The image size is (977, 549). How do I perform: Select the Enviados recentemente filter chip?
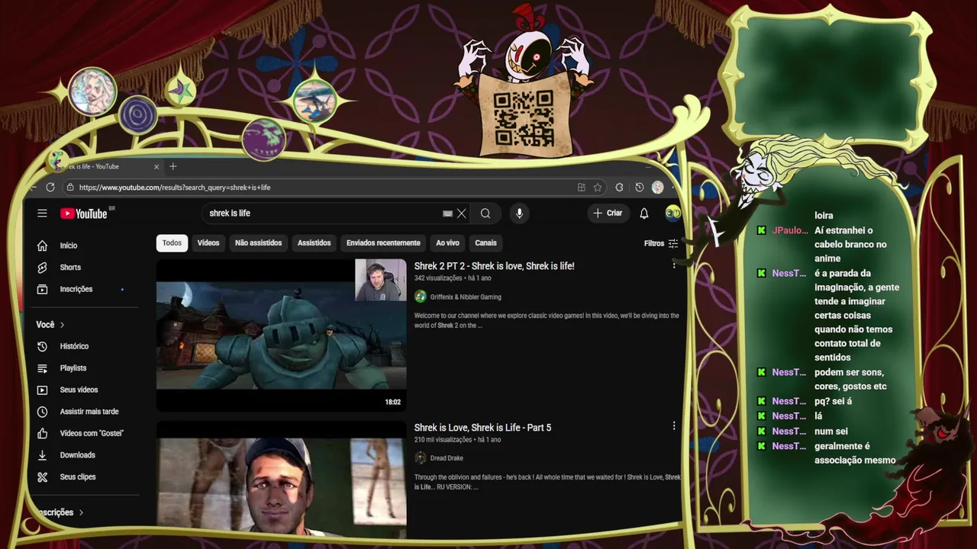[x=383, y=243]
